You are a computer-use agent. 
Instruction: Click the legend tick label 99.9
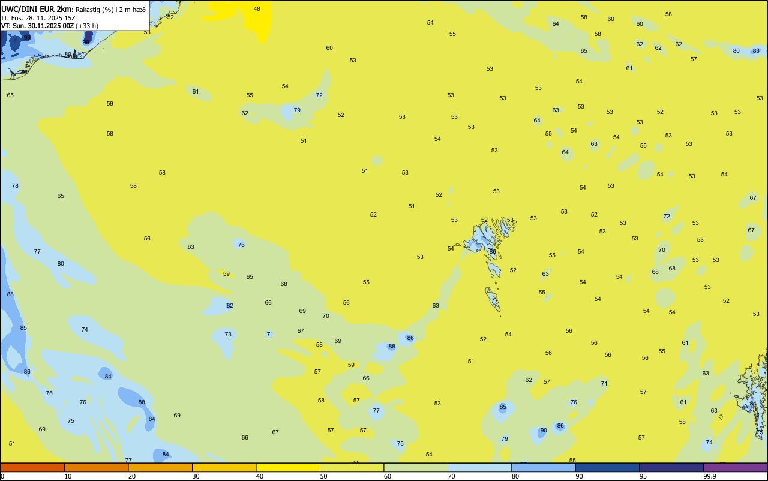[710, 476]
